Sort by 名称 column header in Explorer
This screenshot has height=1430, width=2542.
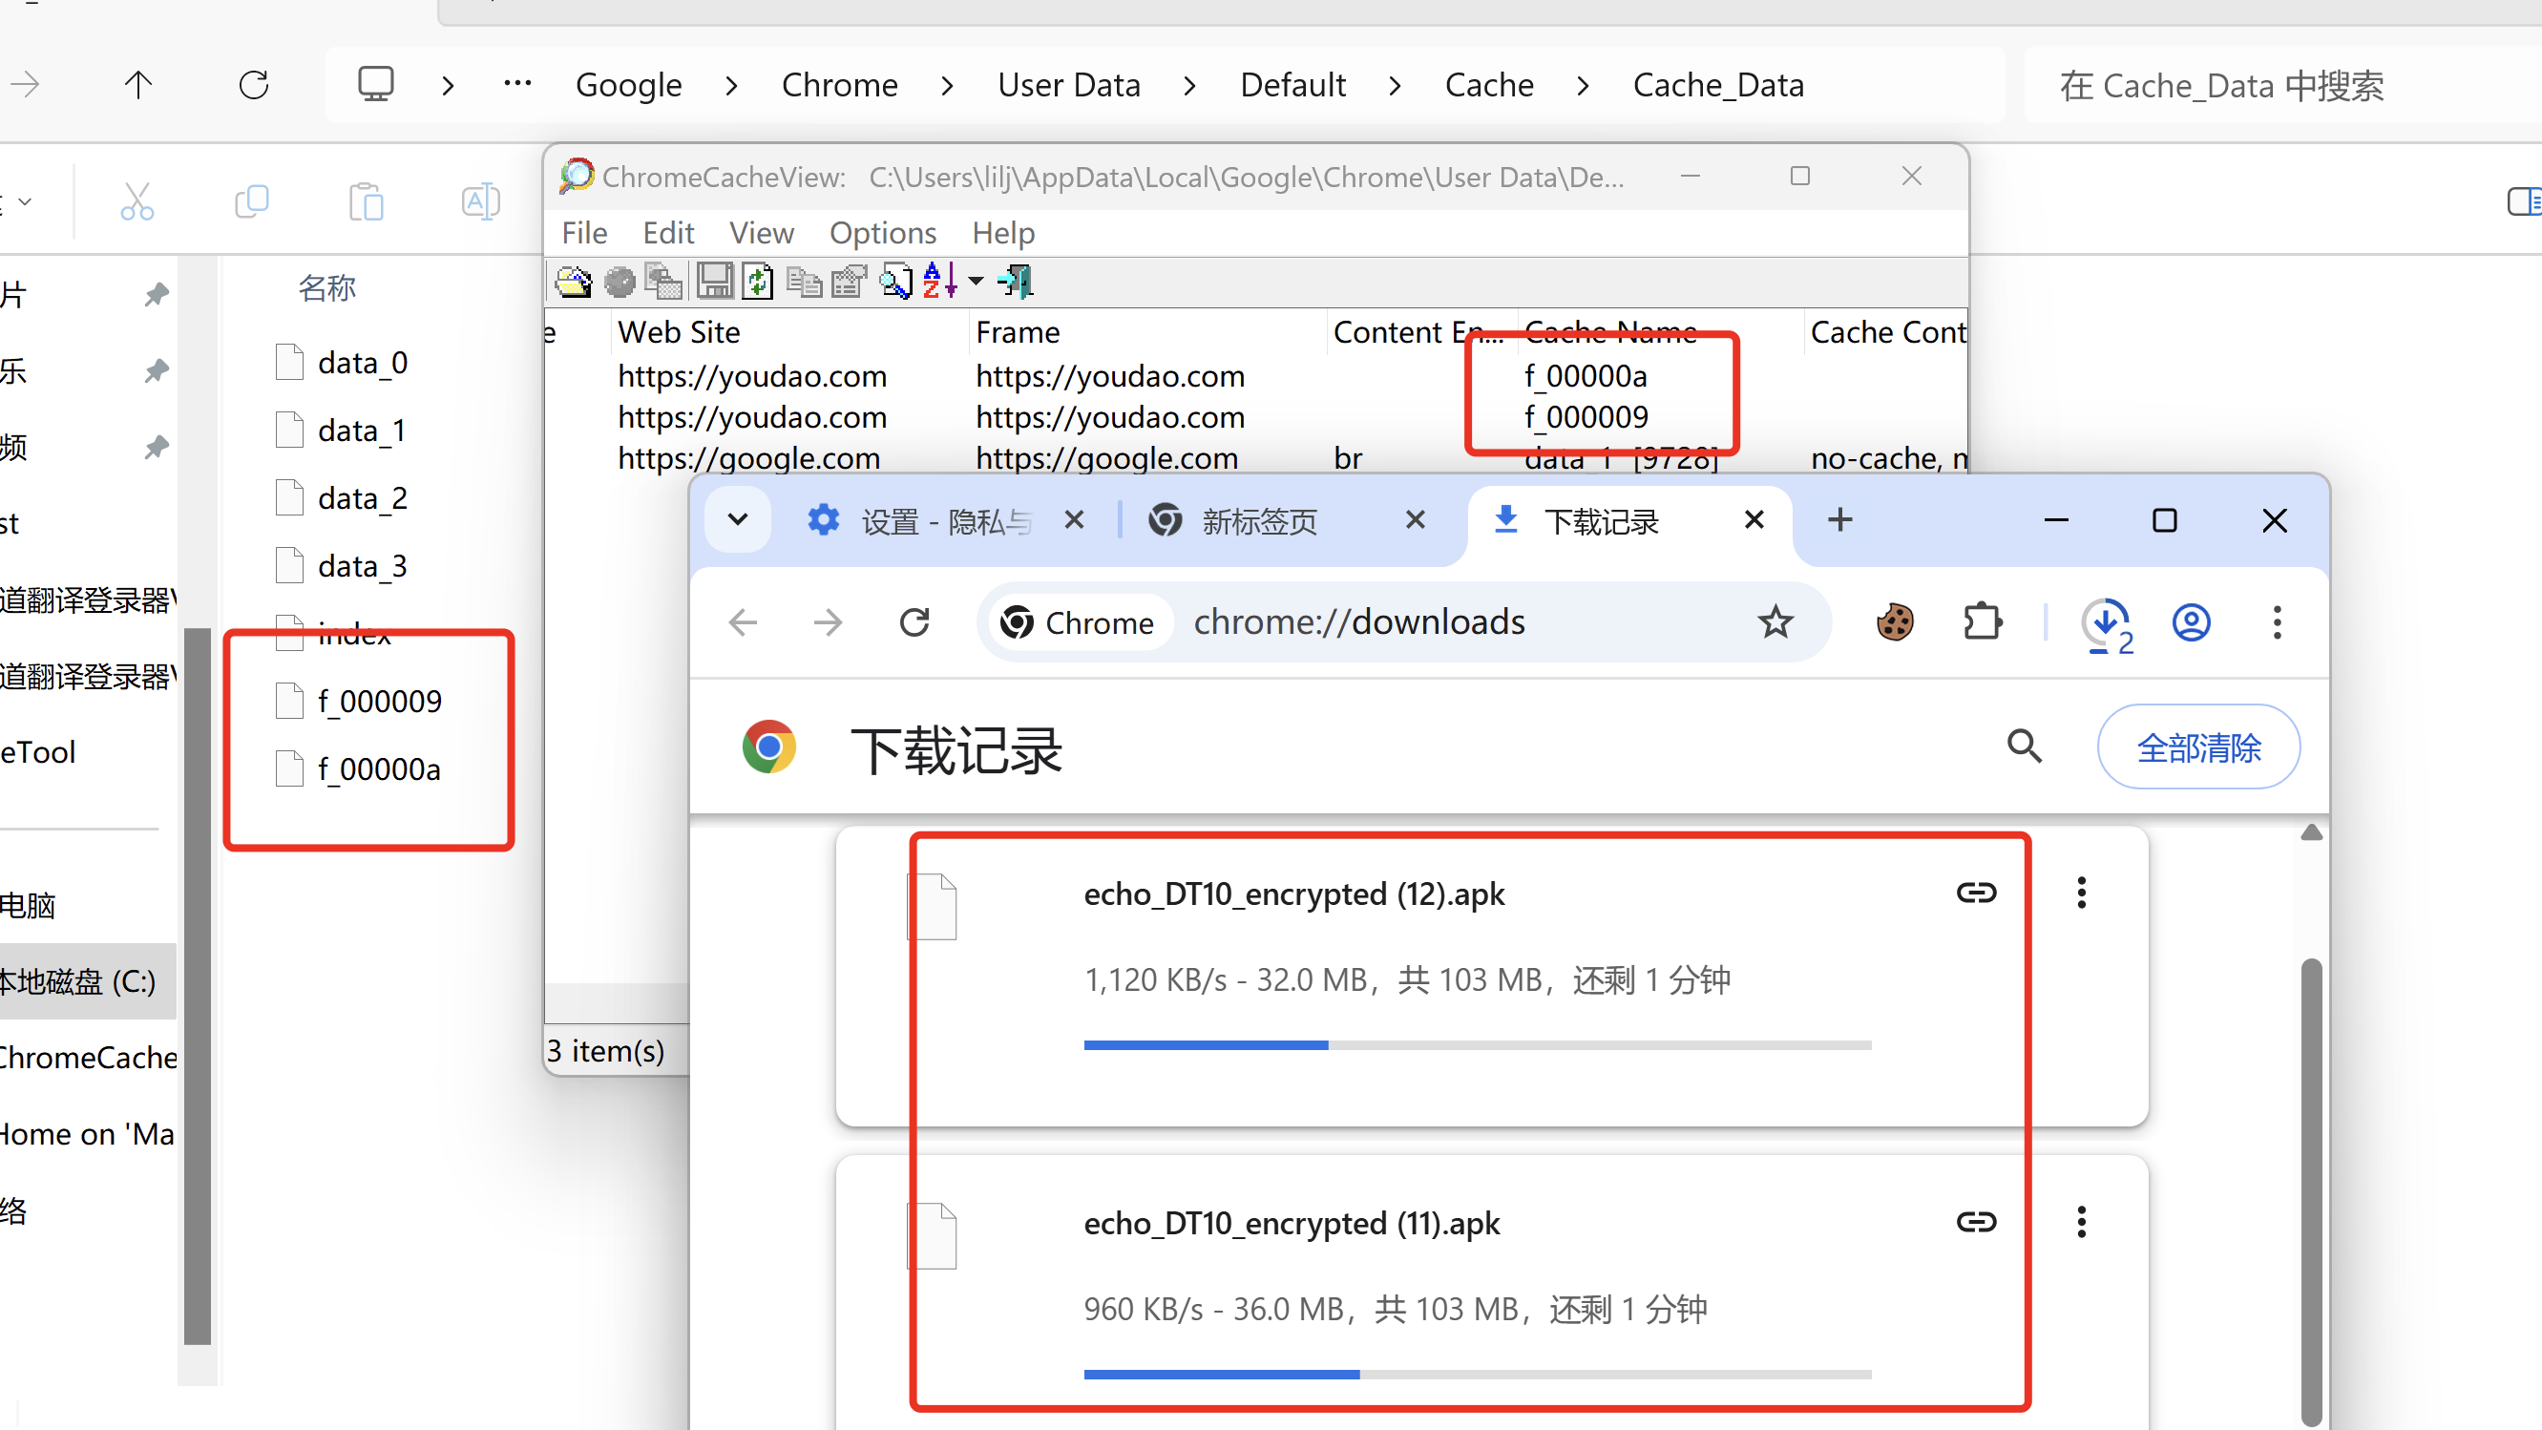[x=326, y=288]
